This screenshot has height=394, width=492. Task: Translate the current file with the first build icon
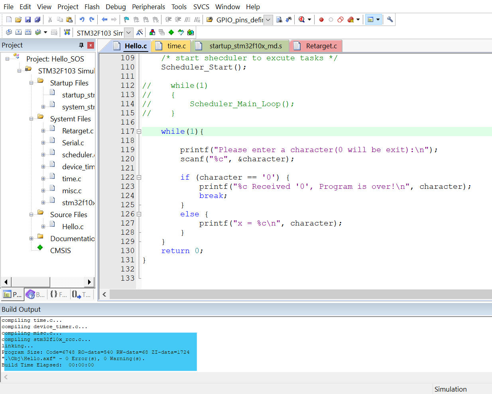[9, 32]
